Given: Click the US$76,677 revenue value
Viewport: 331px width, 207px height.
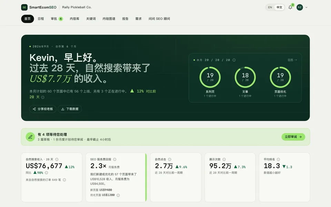Looking at the screenshot, I should coord(44,166).
